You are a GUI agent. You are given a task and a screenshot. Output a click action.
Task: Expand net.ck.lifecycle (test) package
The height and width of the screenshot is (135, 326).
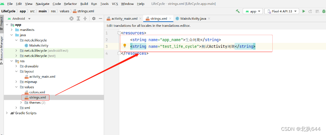(x=16, y=56)
